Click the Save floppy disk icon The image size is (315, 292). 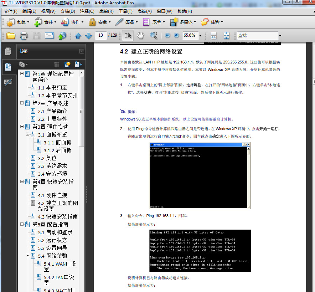37,36
